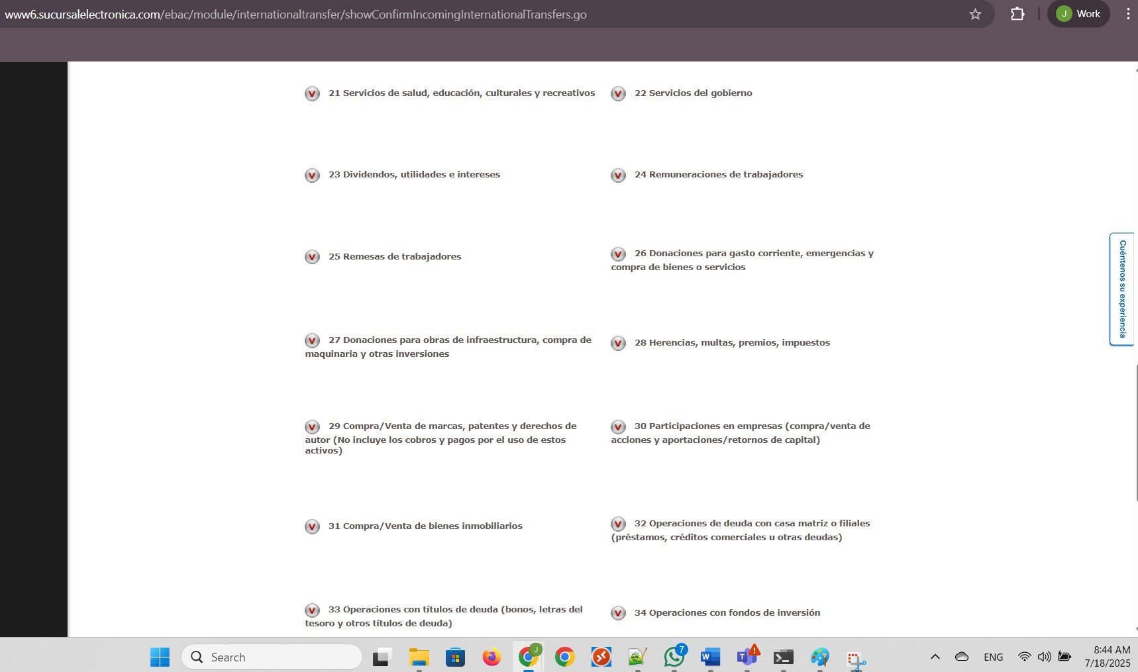The width and height of the screenshot is (1138, 672).
Task: Click the page vertical scrollbar thumb
Action: click(x=1137, y=432)
